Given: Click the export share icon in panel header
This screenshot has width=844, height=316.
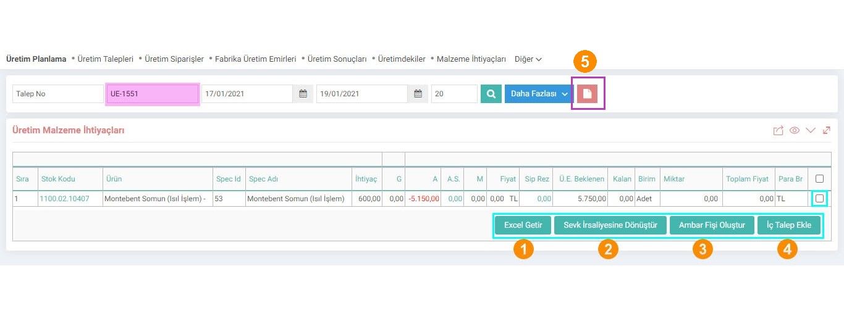Looking at the screenshot, I should point(779,130).
